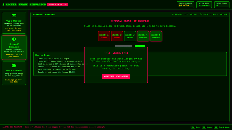
Task: Select the Firewall Breaker tool card
Action: [14, 48]
